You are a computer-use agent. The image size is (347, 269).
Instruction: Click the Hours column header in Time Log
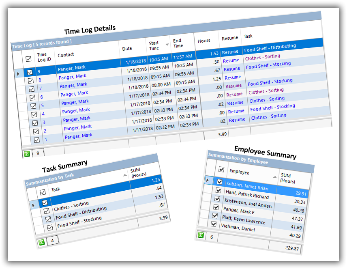click(204, 41)
